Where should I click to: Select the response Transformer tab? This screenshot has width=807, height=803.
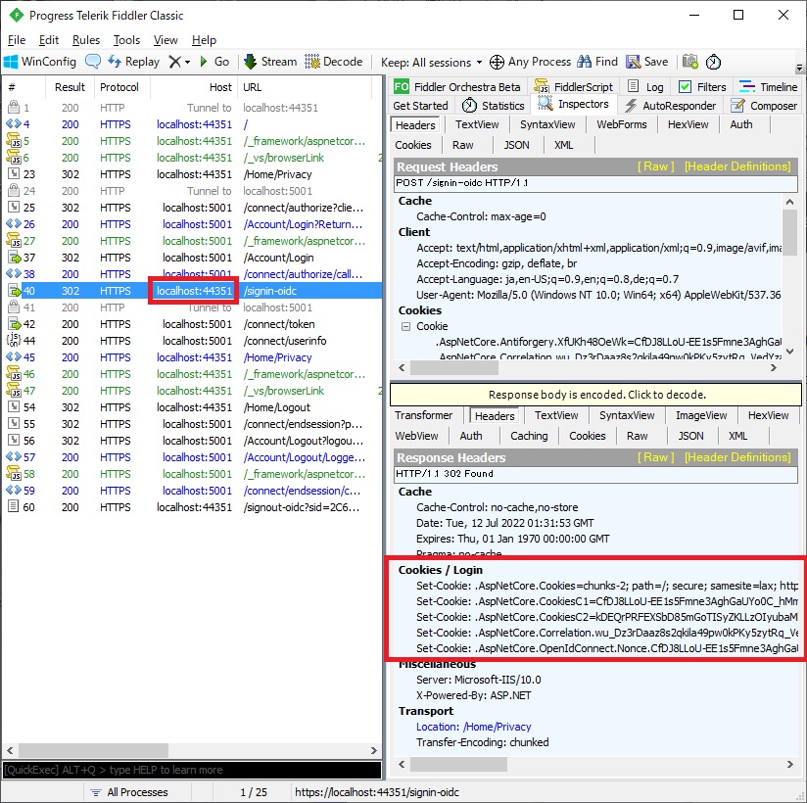pos(423,415)
